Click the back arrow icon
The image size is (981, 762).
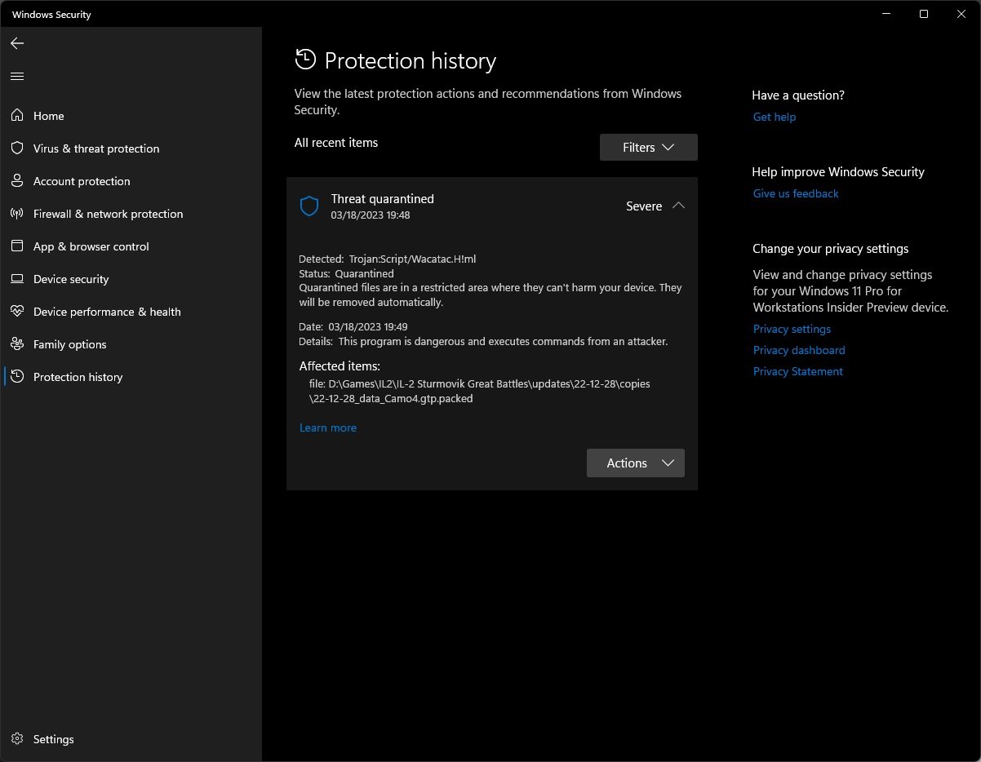tap(17, 43)
